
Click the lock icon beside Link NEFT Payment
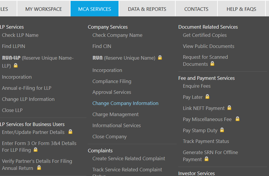coord(229,108)
